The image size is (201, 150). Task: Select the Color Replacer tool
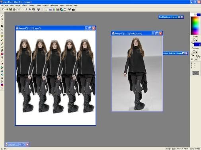(x=2, y=54)
